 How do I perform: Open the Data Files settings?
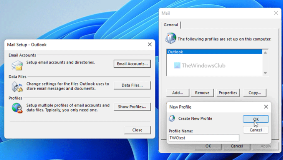[x=132, y=85]
